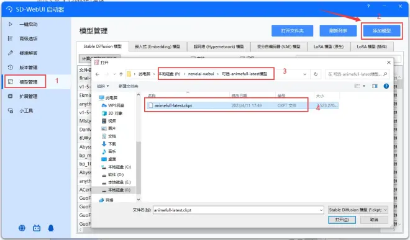Switch to the 超网络 (Hypernetwork) 模型 tab

point(219,47)
